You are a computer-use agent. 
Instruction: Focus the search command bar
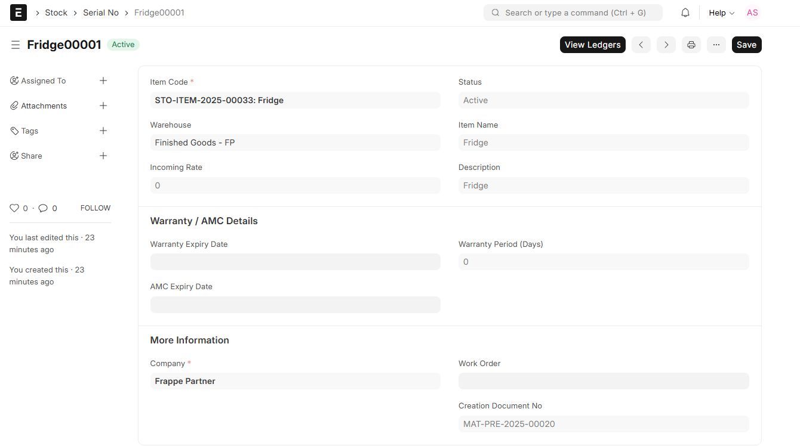click(x=573, y=13)
